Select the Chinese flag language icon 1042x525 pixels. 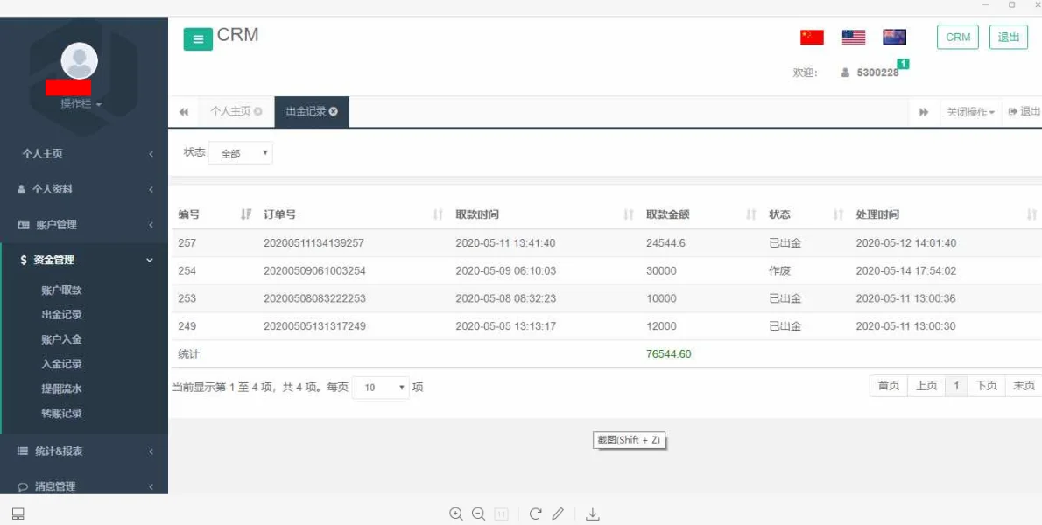click(812, 38)
